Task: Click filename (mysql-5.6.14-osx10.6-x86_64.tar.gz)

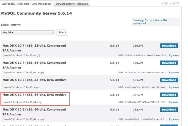Action: (23, 119)
